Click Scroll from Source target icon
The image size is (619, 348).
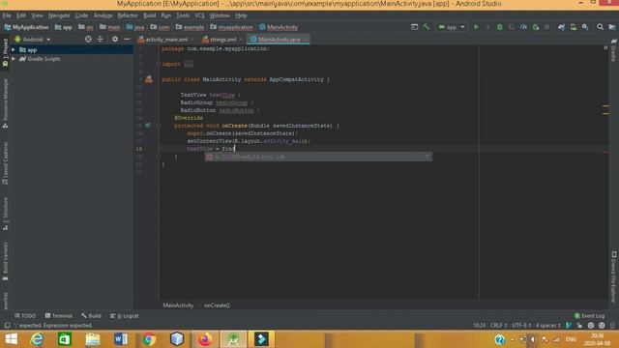pyautogui.click(x=88, y=39)
